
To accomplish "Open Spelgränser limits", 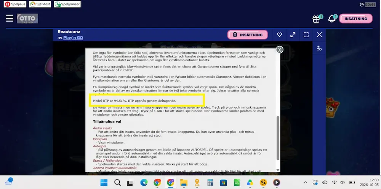I will (x=67, y=4).
